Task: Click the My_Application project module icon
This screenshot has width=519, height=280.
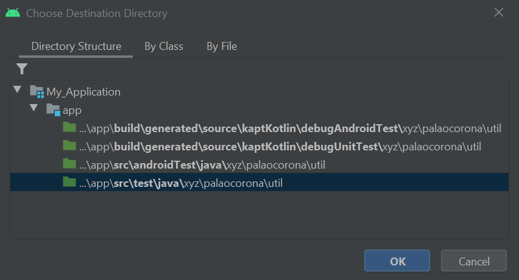Action: point(37,92)
